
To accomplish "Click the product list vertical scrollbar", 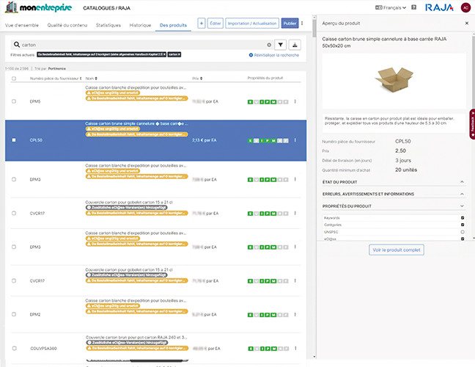I will (314, 29).
